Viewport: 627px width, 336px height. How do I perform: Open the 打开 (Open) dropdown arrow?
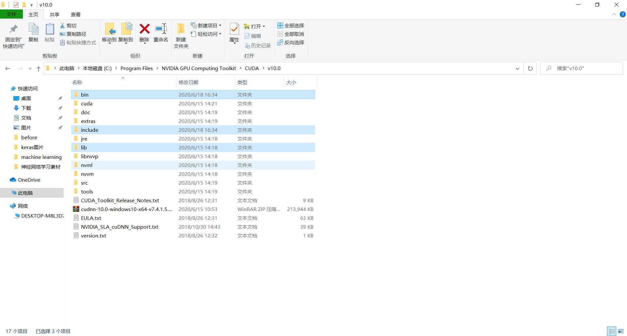click(264, 26)
